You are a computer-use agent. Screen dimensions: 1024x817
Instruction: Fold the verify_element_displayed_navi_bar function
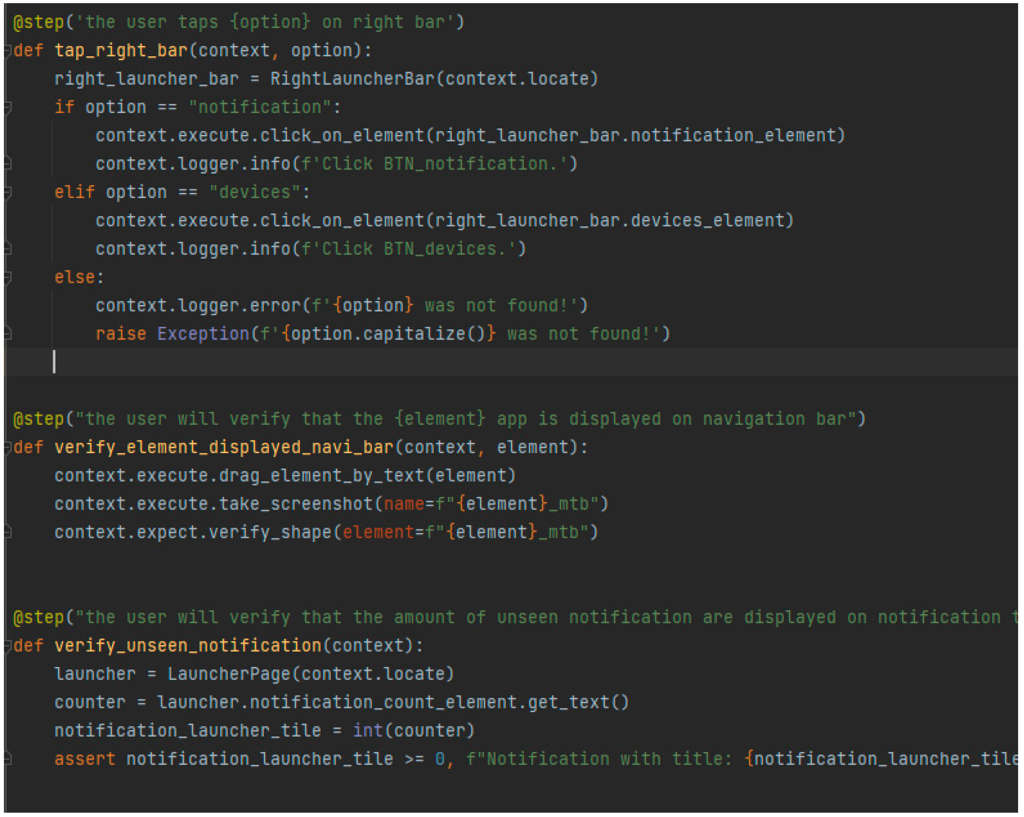point(7,447)
